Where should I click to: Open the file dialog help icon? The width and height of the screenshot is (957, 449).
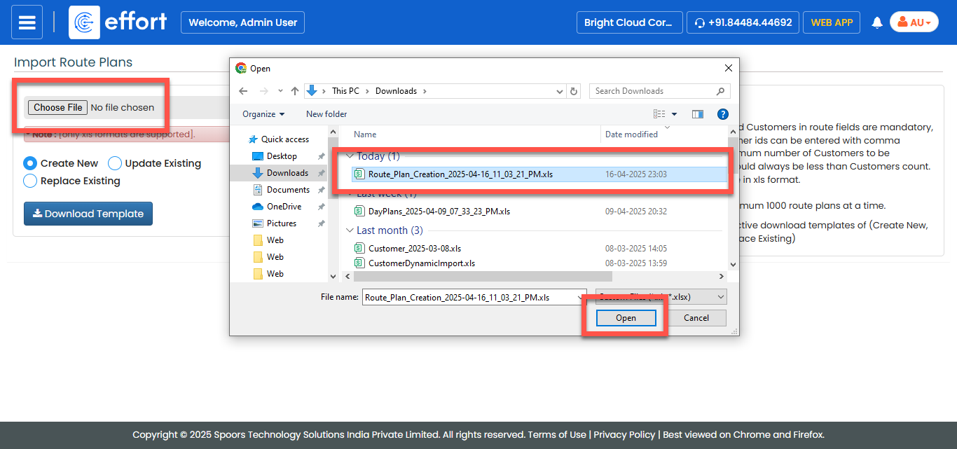point(722,114)
